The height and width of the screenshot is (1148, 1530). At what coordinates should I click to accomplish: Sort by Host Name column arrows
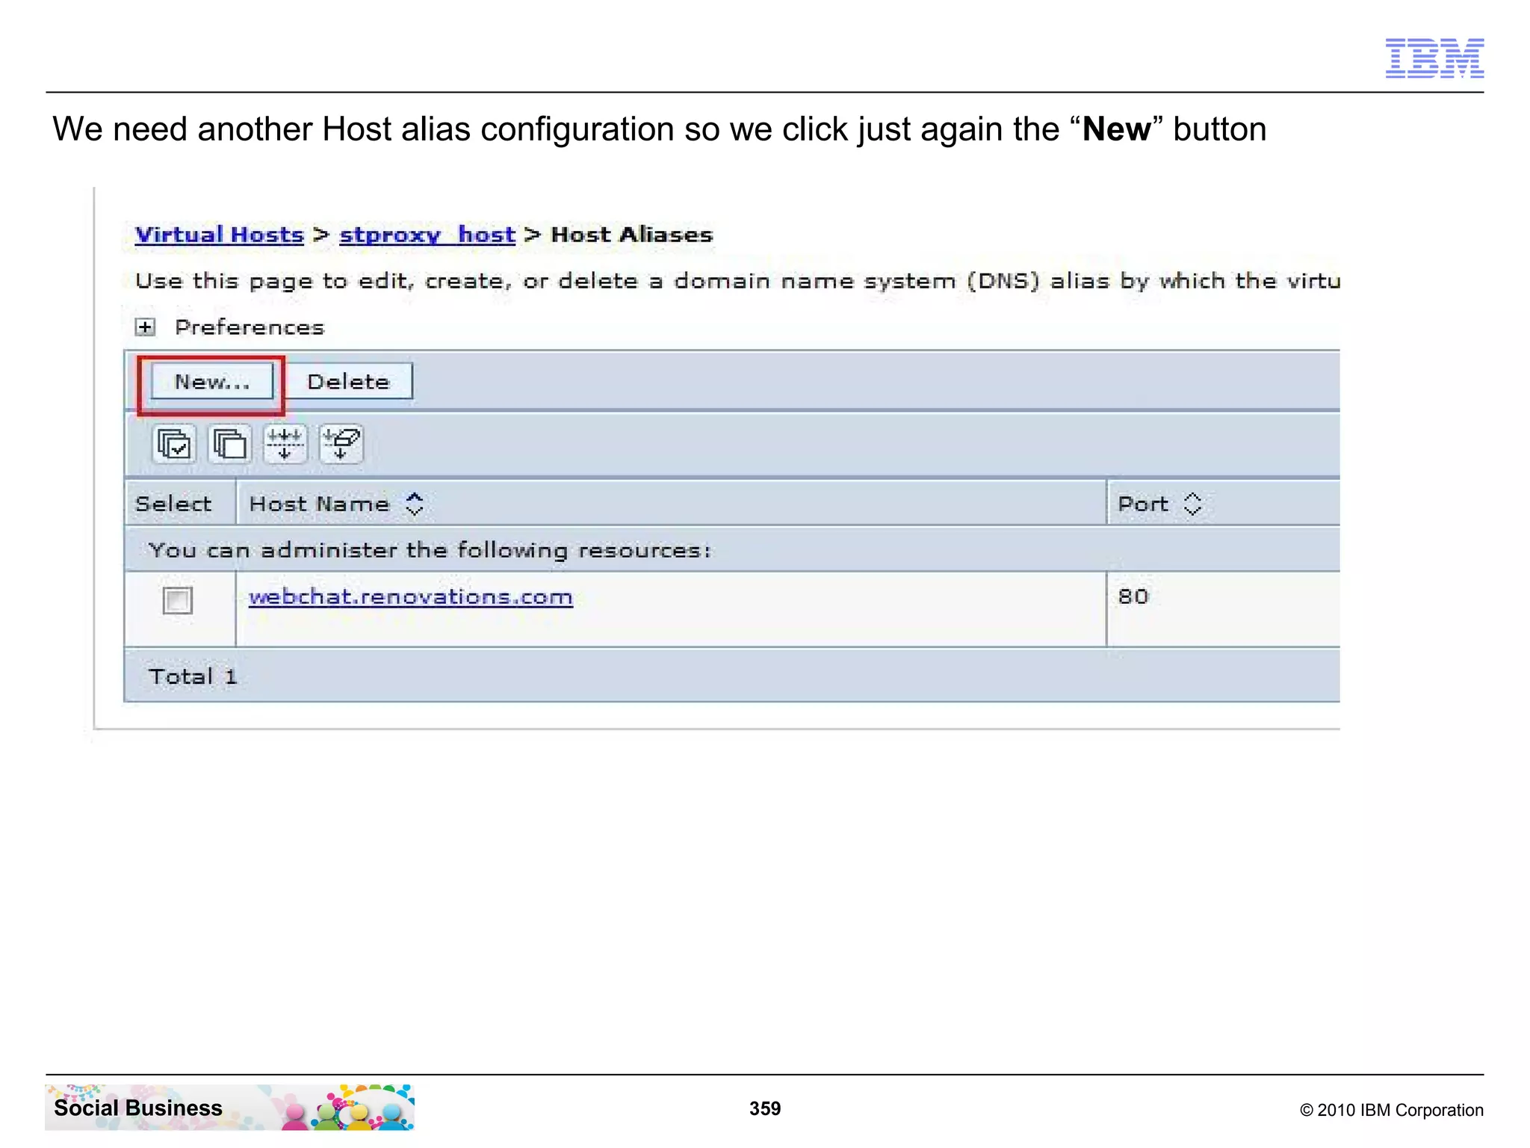[x=415, y=504]
